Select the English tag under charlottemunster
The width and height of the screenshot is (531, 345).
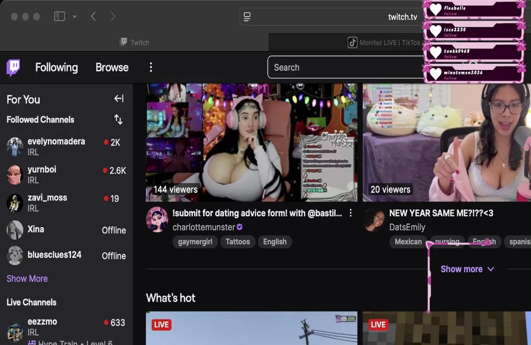(x=275, y=241)
